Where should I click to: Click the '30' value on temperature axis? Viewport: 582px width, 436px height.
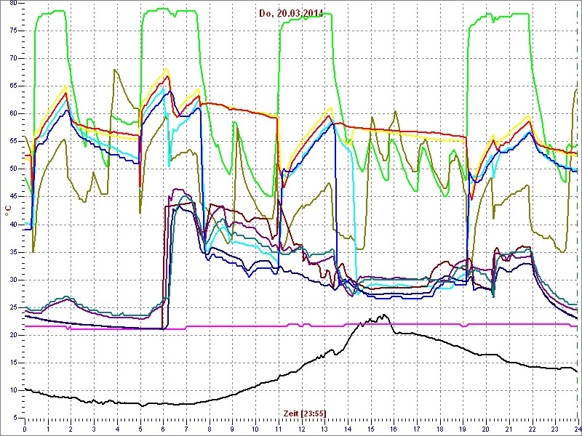coord(13,280)
